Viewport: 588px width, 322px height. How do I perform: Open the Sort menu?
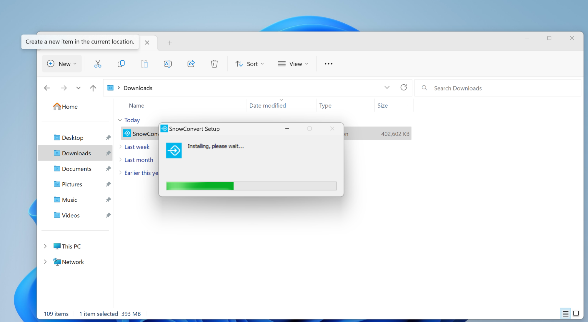coord(249,64)
